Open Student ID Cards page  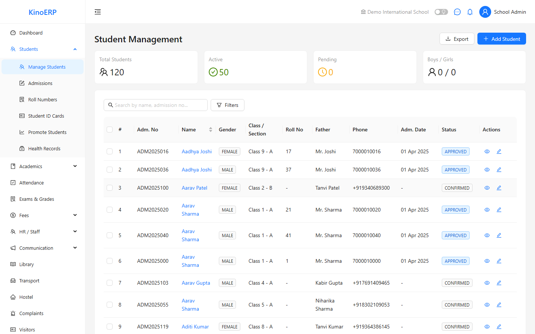click(42, 116)
